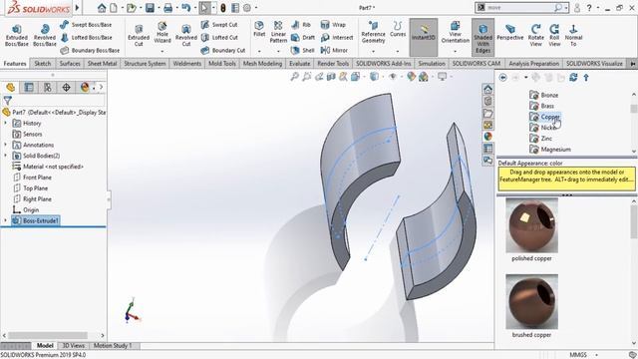Open the ConfigurationManager panel tab

pyautogui.click(x=48, y=87)
